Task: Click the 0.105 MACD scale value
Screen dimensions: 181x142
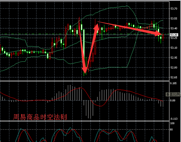Action: [173, 83]
